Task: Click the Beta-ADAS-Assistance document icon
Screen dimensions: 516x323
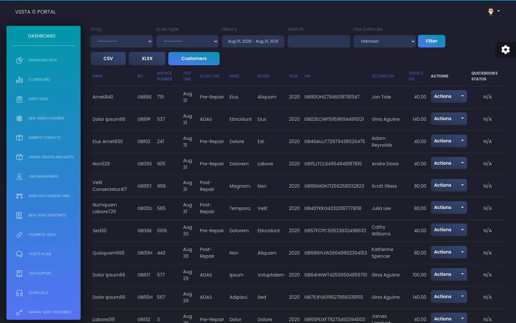Action: click(x=19, y=215)
